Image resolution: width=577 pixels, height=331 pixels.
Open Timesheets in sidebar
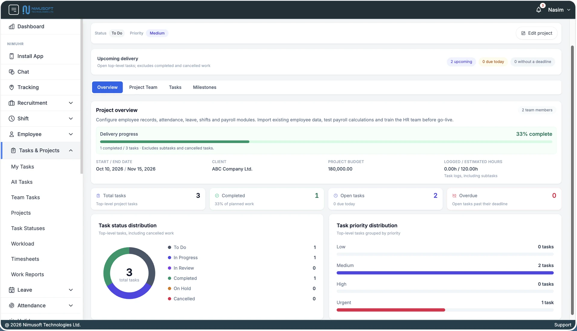click(25, 259)
